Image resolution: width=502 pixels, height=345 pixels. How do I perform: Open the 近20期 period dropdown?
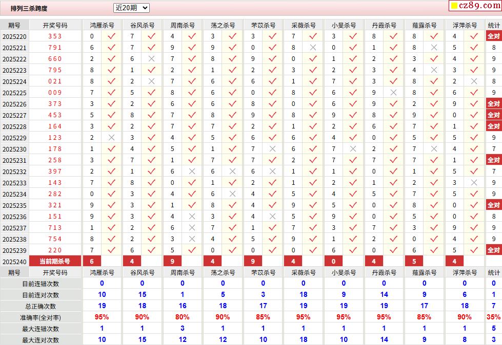click(x=131, y=8)
